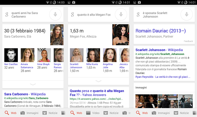Open Notizie tab in Scarlett Johansson screen
Viewport: 197px width, 117px height.
coord(181,113)
